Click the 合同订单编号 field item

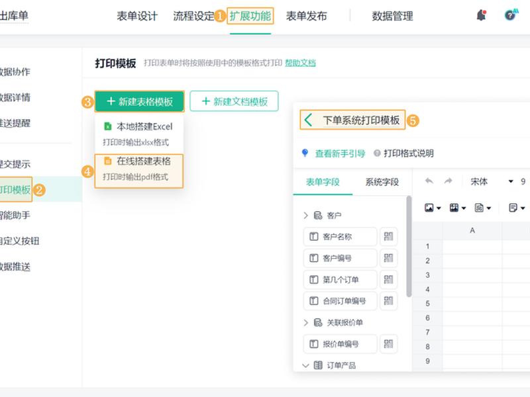pyautogui.click(x=340, y=301)
